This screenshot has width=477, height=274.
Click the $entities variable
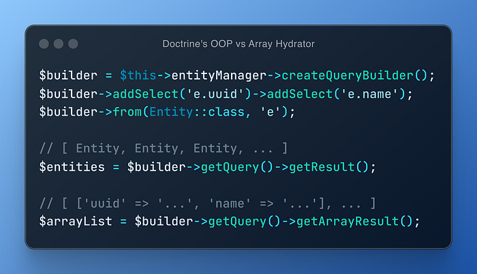72,167
